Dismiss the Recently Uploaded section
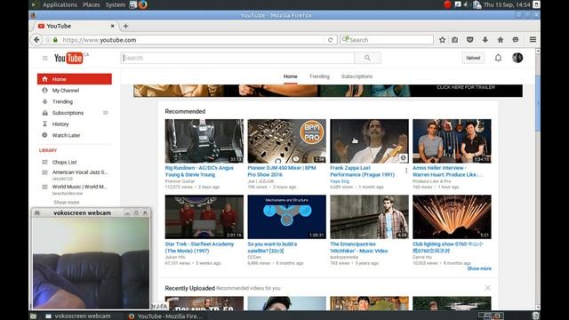 tap(488, 288)
